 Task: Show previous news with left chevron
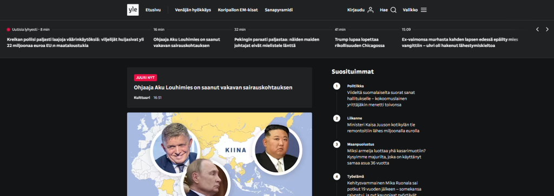(x=537, y=29)
